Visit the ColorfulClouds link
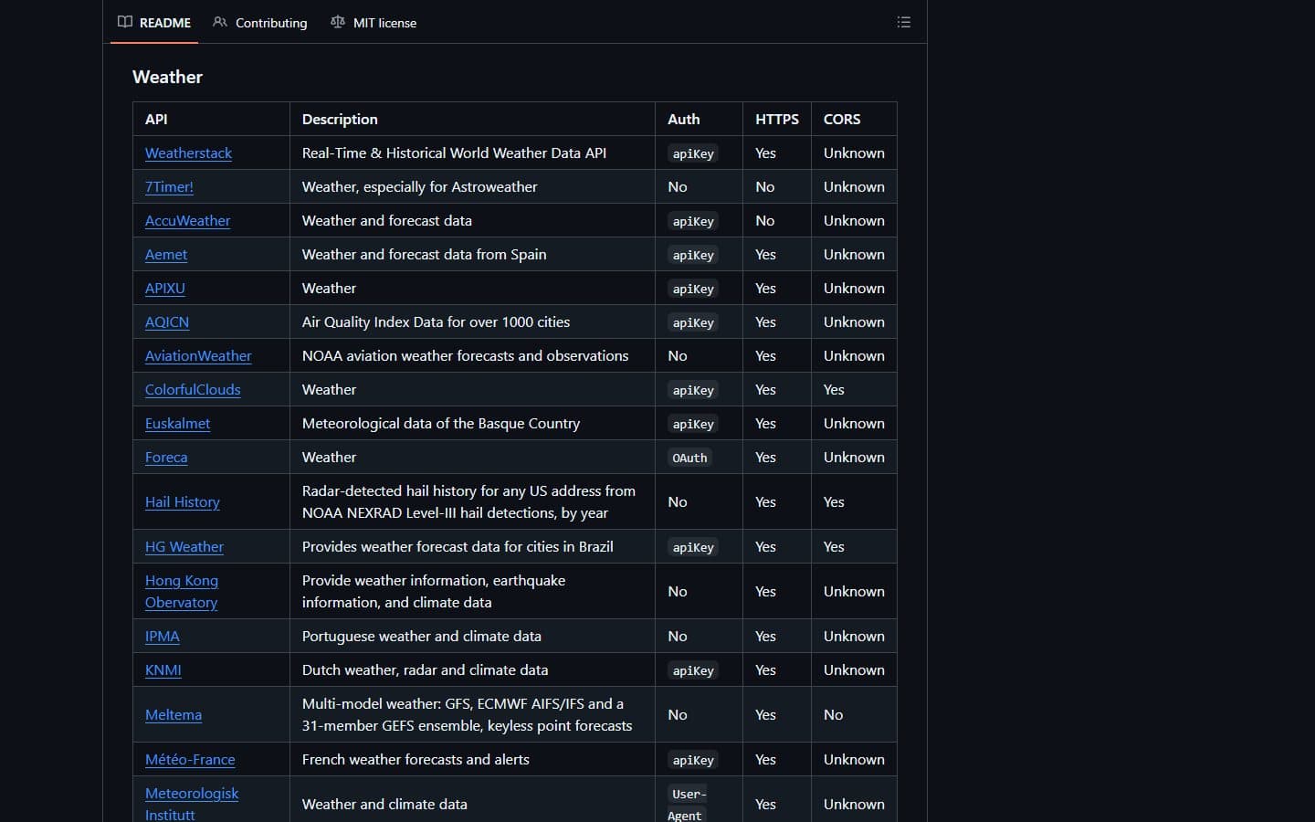 coord(193,390)
